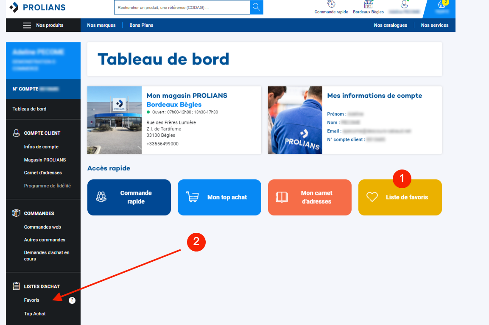
Task: Click the Bordeaux Bègles store name link
Action: pyautogui.click(x=174, y=105)
